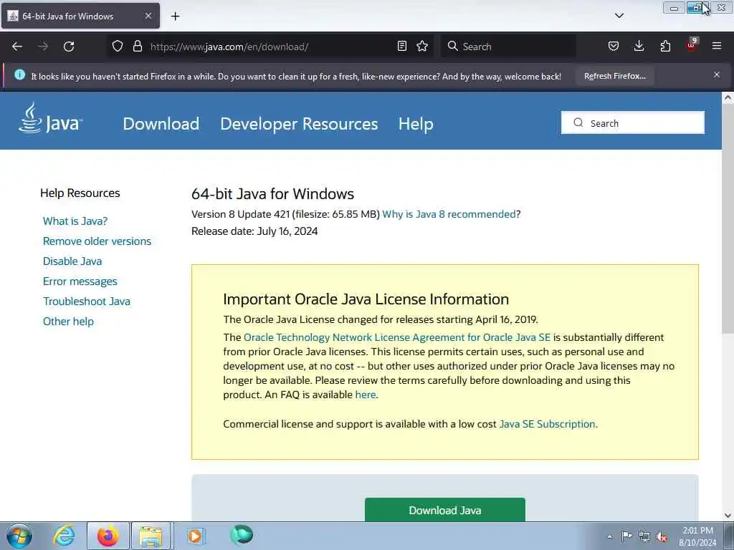The width and height of the screenshot is (734, 550).
Task: Click the taskbar clock 2:01 PM
Action: [x=697, y=536]
